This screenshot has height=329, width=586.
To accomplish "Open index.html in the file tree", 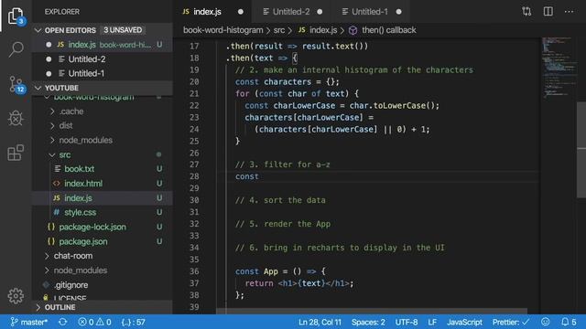I will tap(102, 184).
